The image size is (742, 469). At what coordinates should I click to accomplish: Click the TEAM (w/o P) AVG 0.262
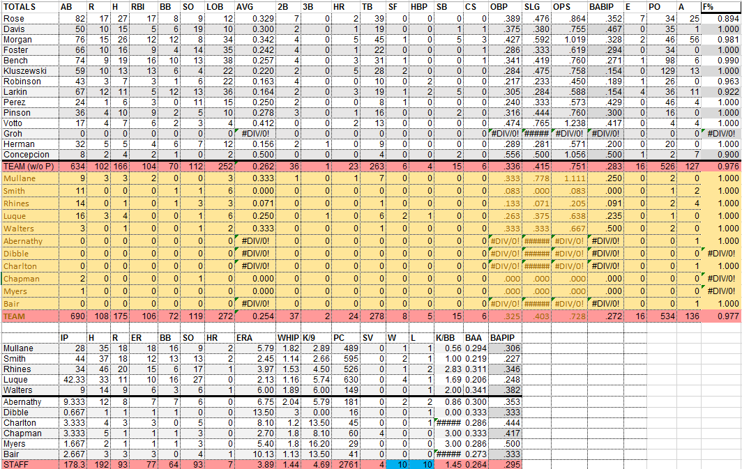(255, 166)
